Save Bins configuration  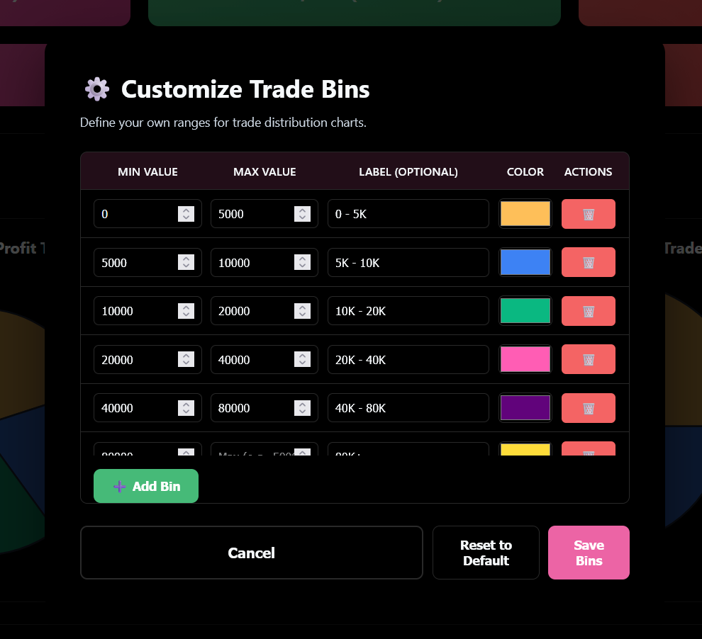tap(589, 553)
